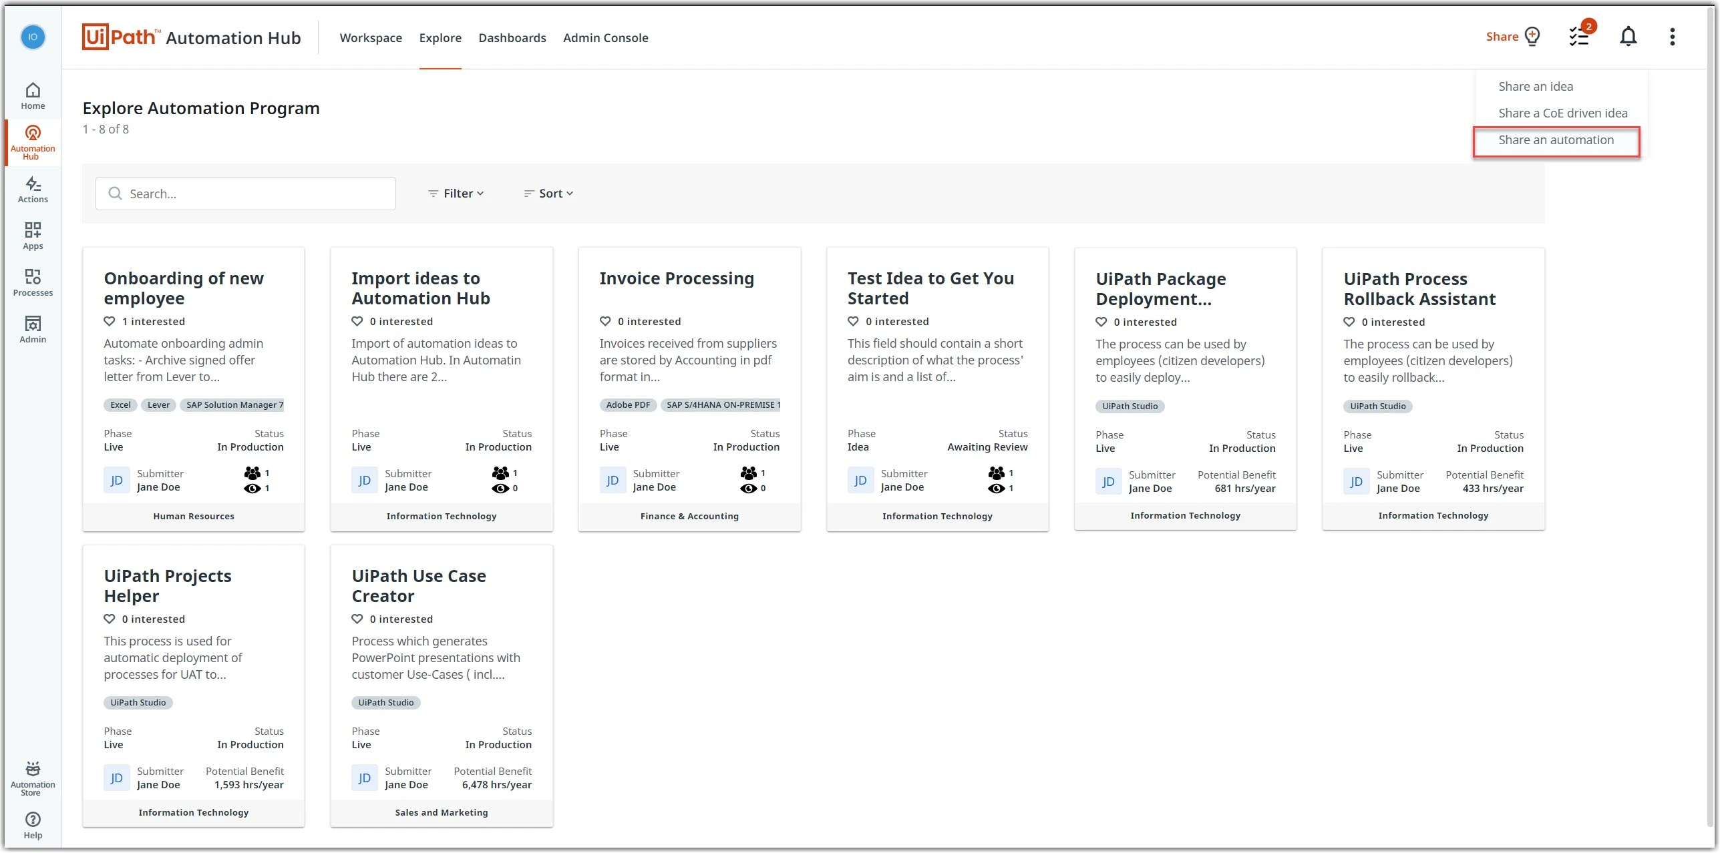The width and height of the screenshot is (1720, 853).
Task: Click the Adobe PDF tag
Action: click(x=628, y=404)
